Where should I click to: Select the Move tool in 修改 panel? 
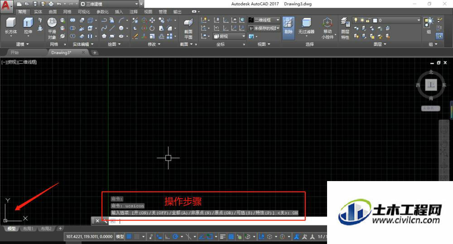coord(152,20)
